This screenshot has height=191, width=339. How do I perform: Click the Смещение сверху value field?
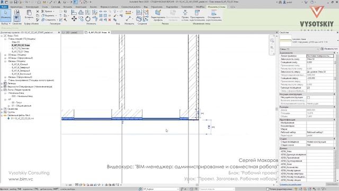(x=320, y=78)
